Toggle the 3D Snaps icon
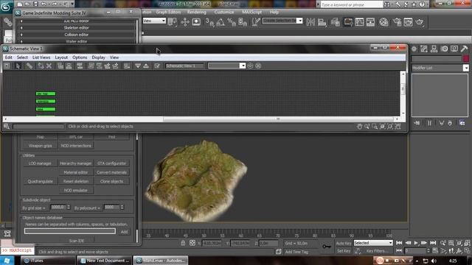The image size is (472, 265). pos(209,22)
